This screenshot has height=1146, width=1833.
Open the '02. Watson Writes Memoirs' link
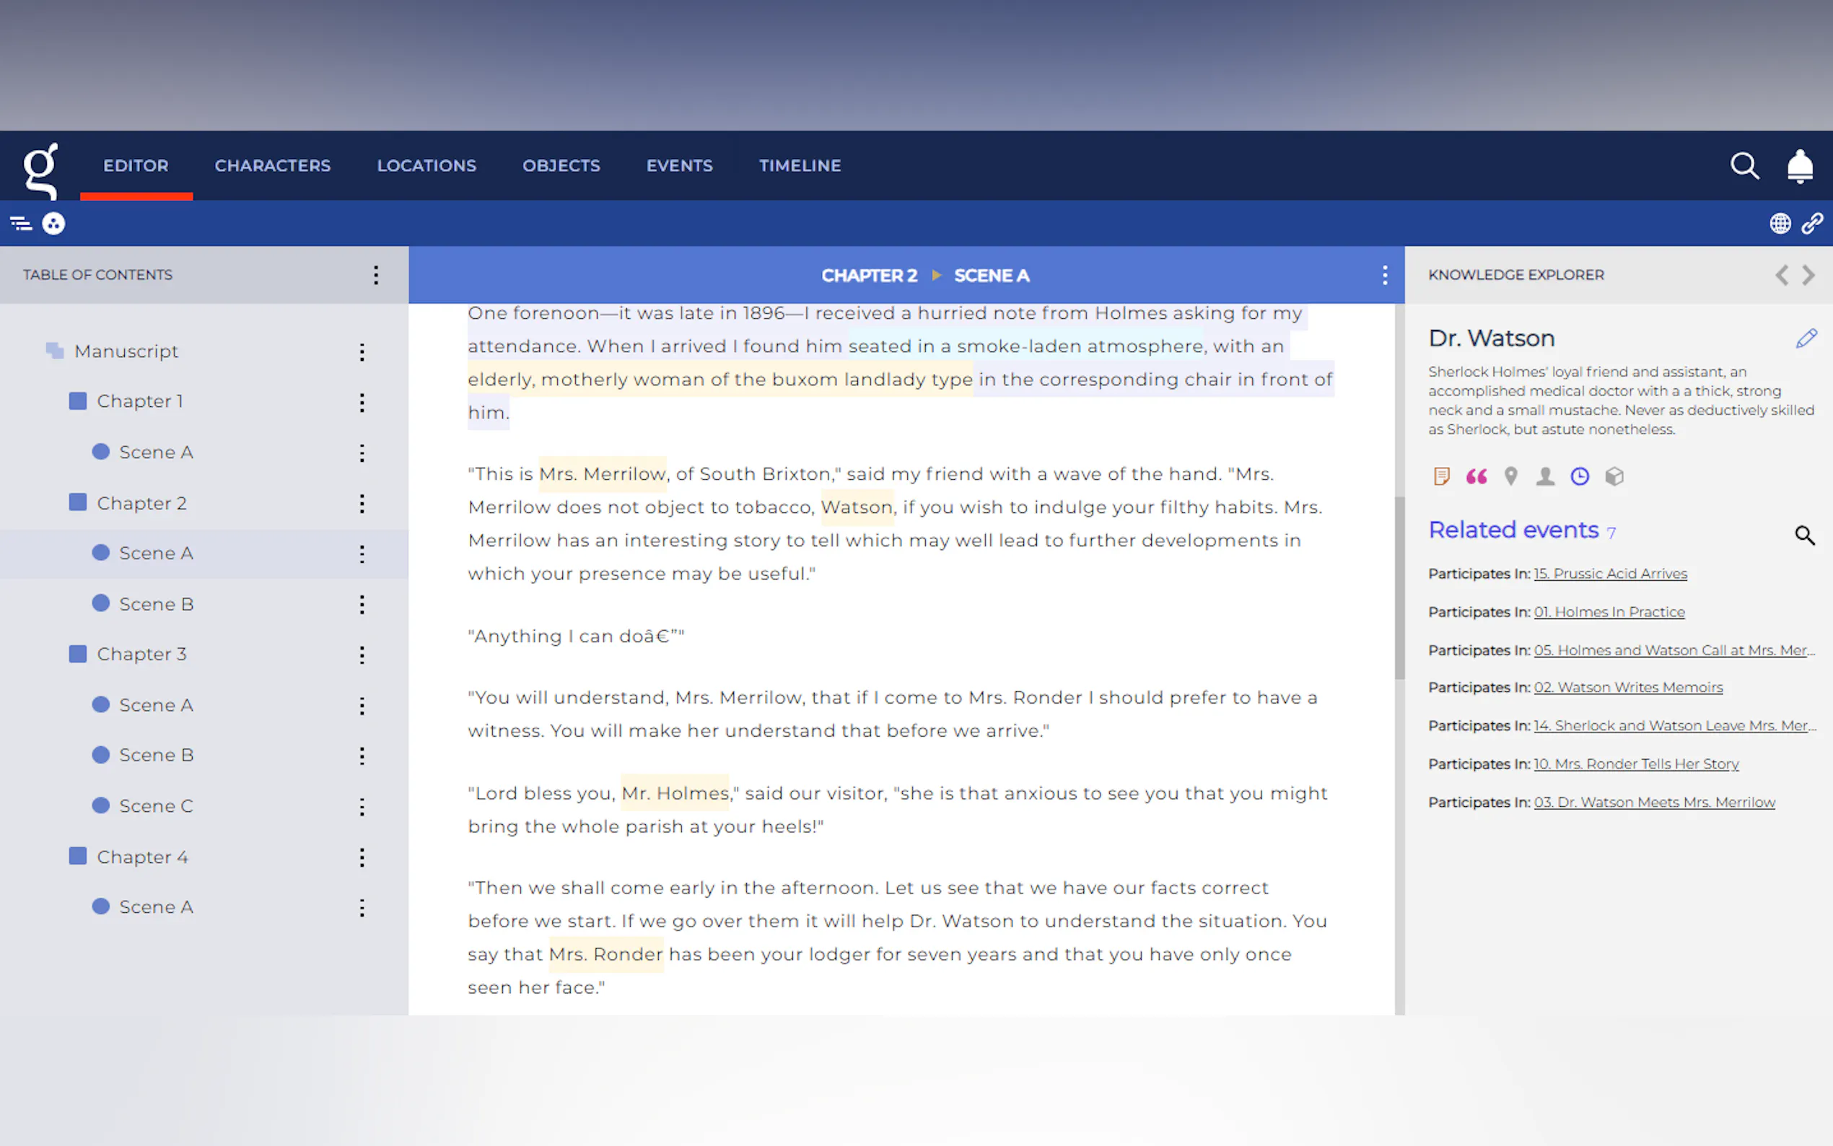[1627, 688]
